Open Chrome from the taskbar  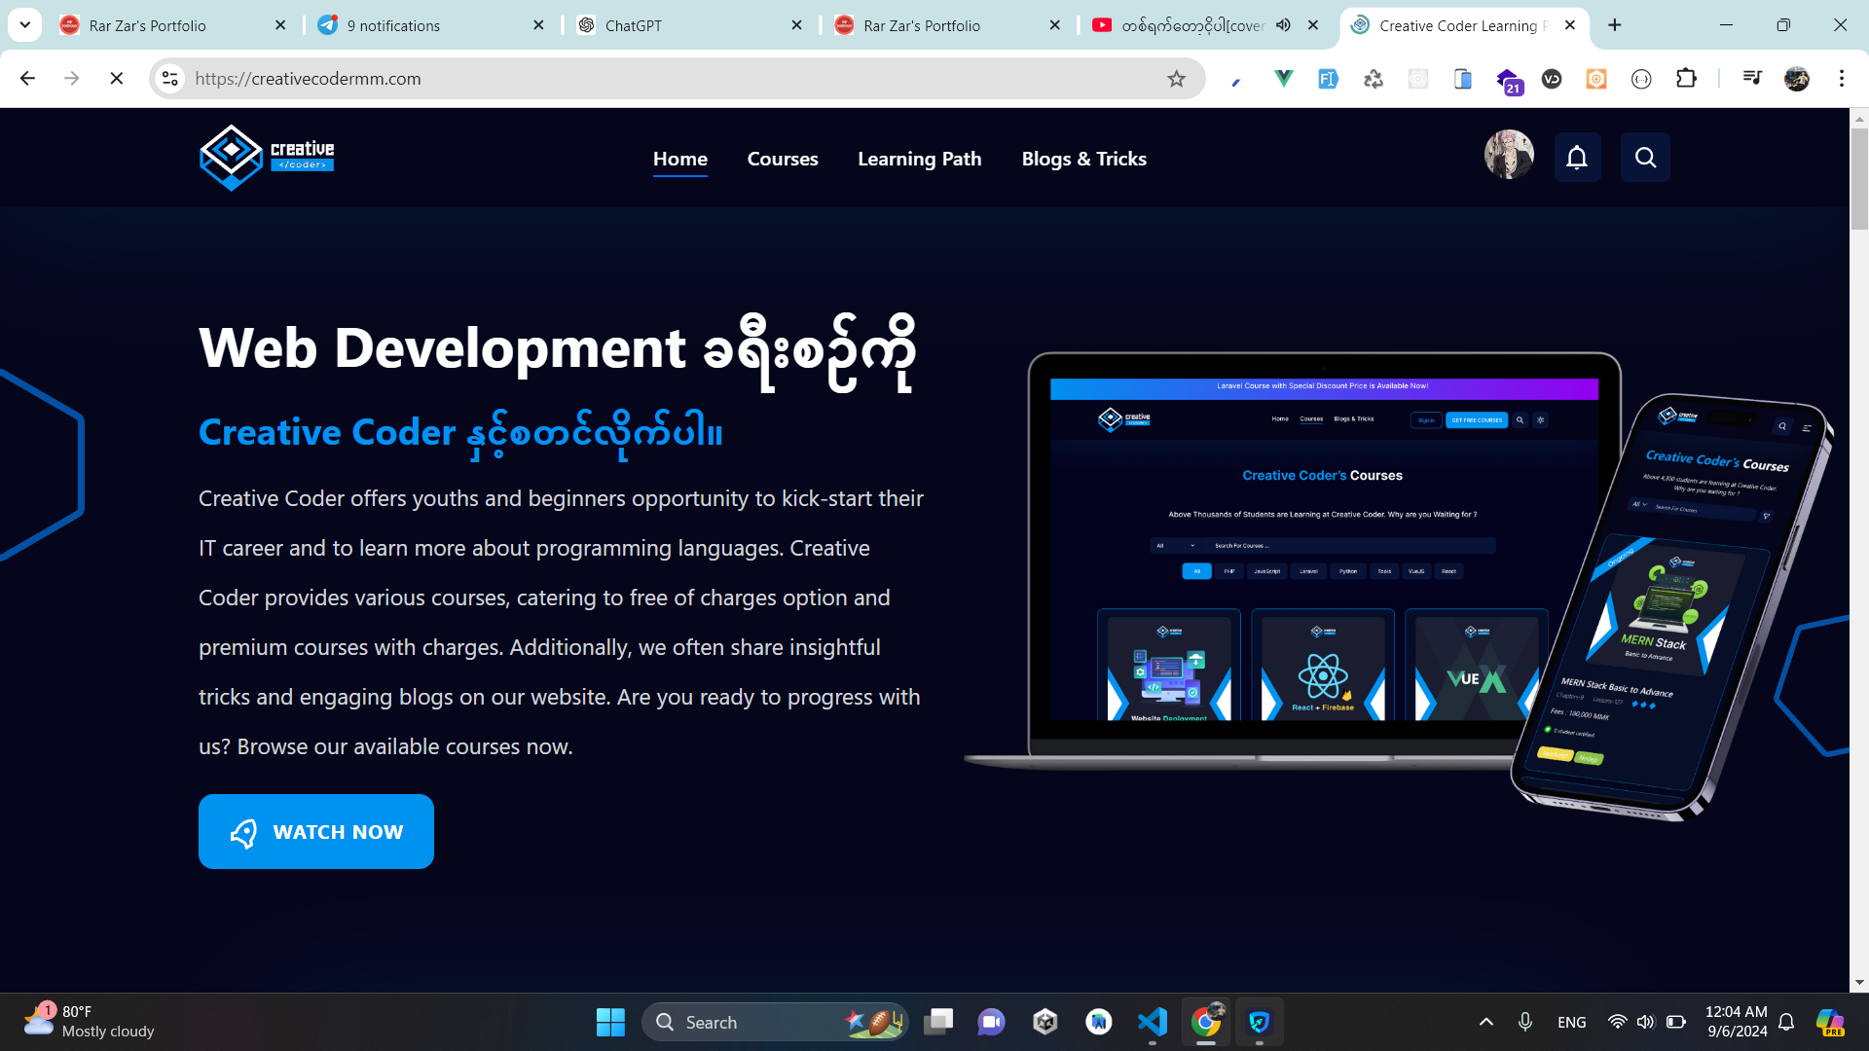[1206, 1022]
